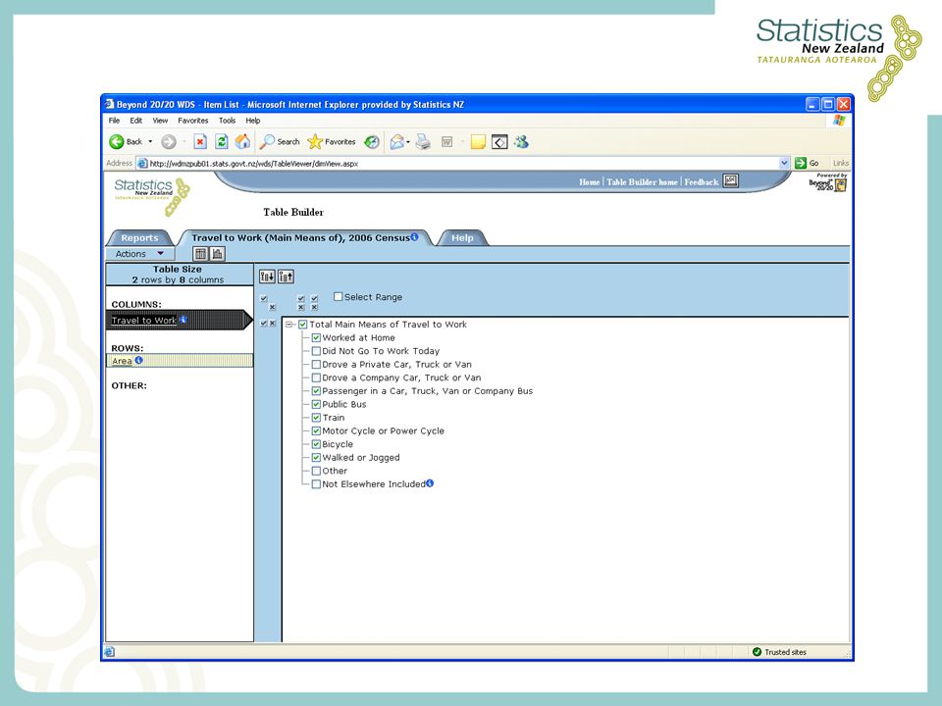Click the icon right of the Feedback link
The width and height of the screenshot is (942, 706).
click(x=730, y=180)
